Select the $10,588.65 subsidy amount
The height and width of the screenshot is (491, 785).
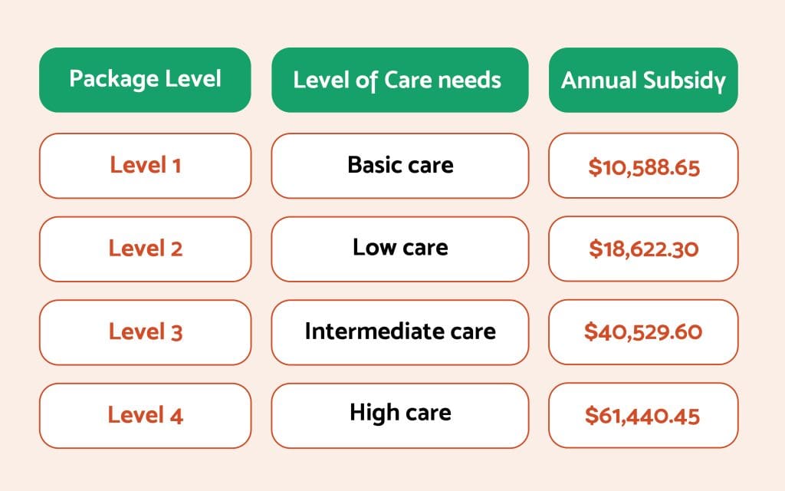(643, 166)
